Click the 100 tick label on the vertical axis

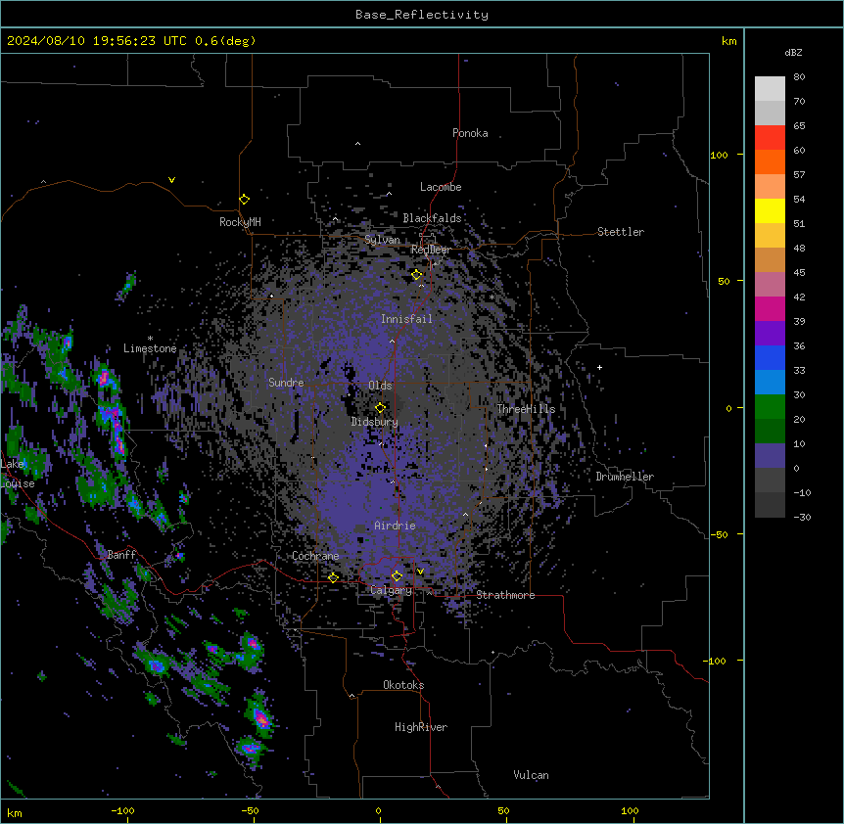point(719,156)
